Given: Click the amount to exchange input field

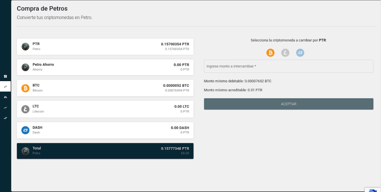Looking at the screenshot, I should pyautogui.click(x=288, y=66).
